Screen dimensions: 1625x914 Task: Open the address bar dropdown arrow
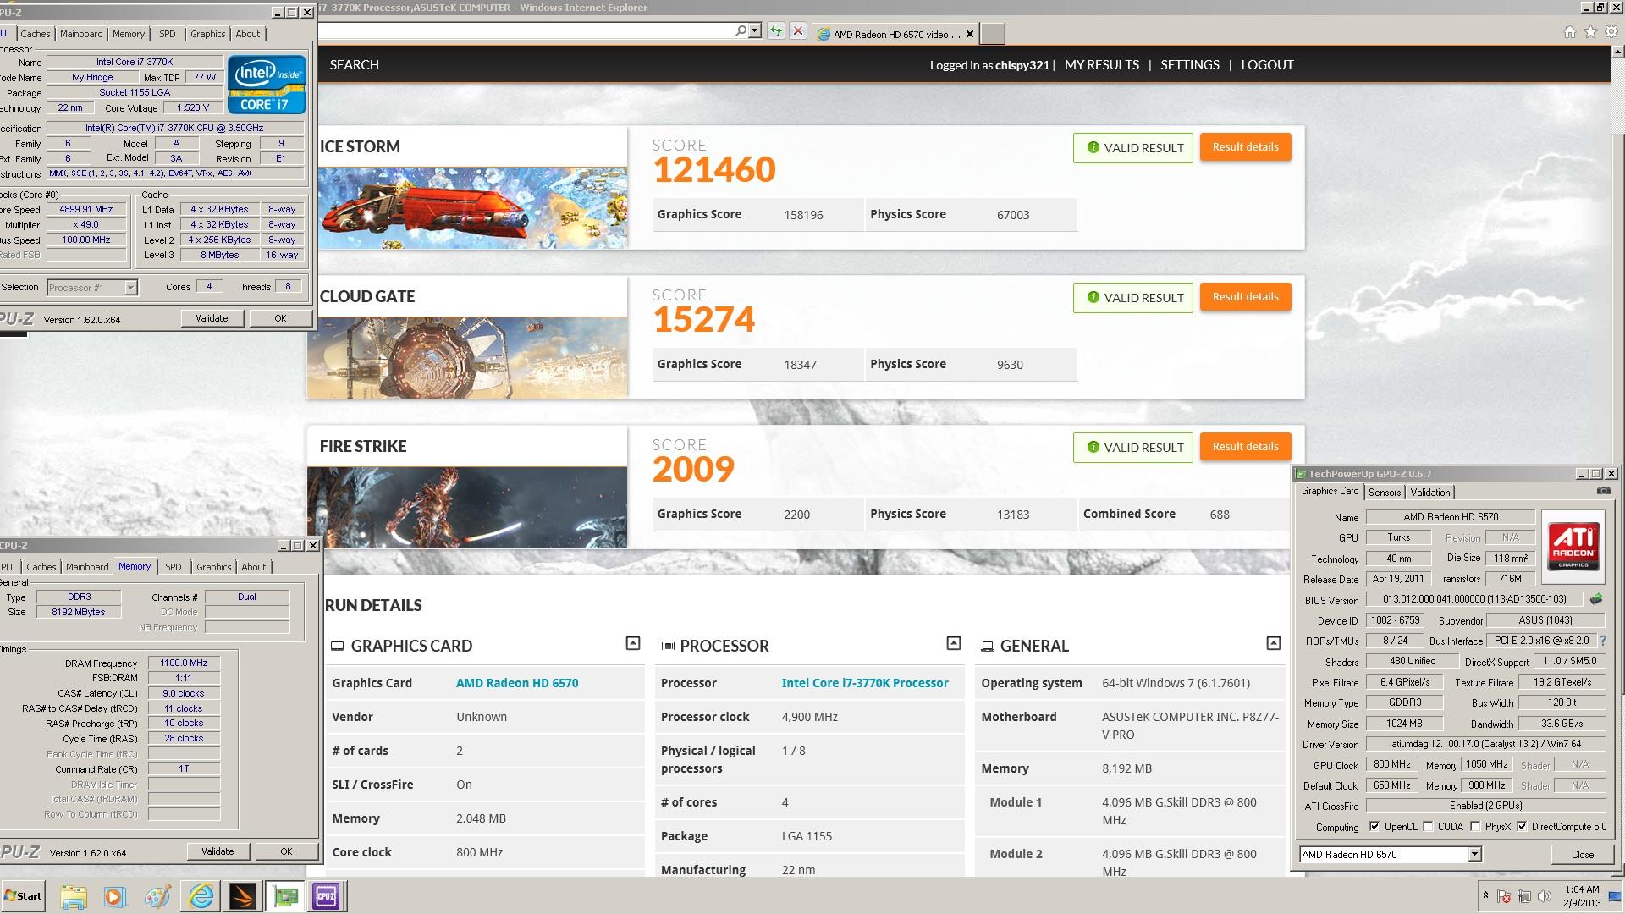pyautogui.click(x=755, y=31)
